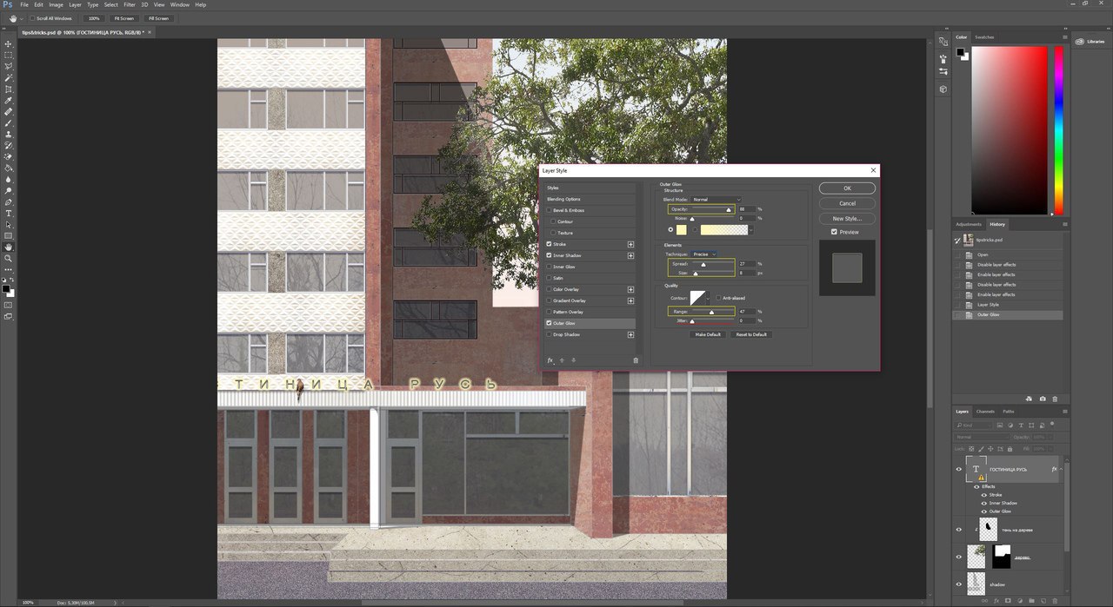Select the Move tool
Screen dimensions: 1113x607
point(9,43)
